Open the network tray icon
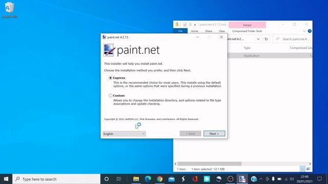The width and height of the screenshot is (328, 184). coord(286,179)
